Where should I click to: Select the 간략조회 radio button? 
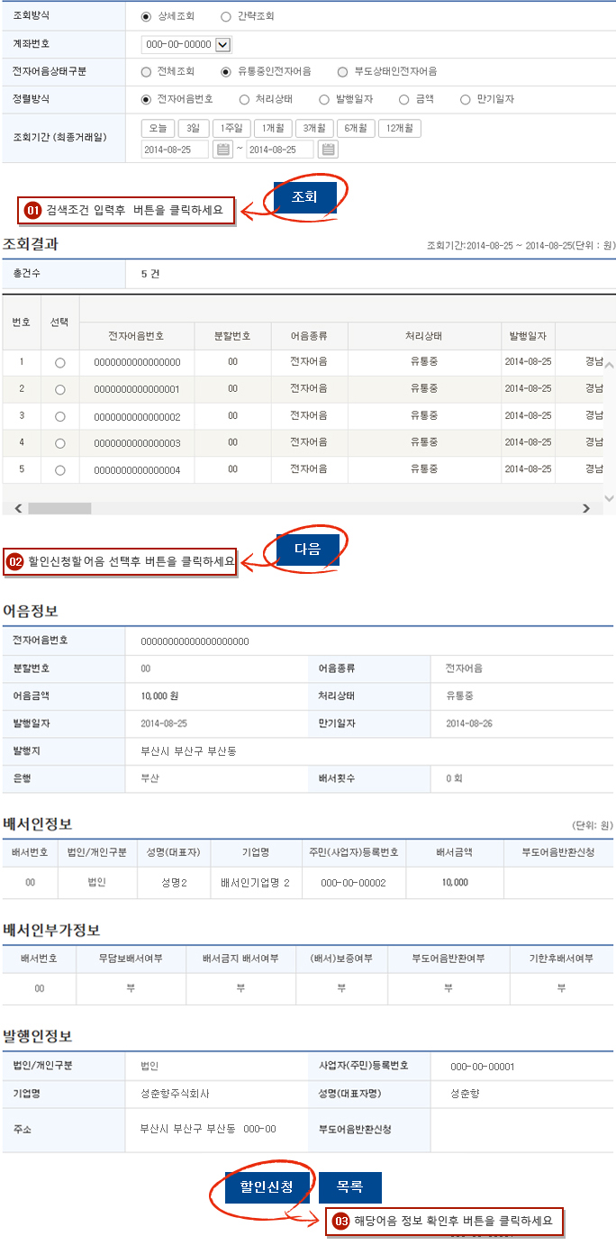pyautogui.click(x=225, y=16)
